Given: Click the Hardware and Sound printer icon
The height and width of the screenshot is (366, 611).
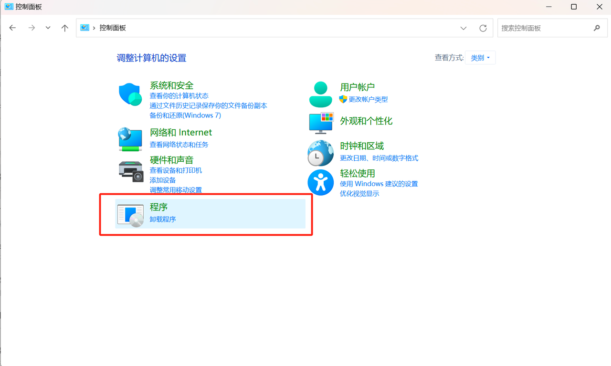Looking at the screenshot, I should coord(131,171).
